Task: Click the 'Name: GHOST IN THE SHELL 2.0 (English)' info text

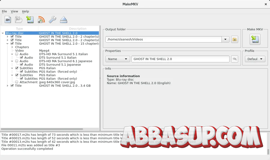Action: [139, 83]
